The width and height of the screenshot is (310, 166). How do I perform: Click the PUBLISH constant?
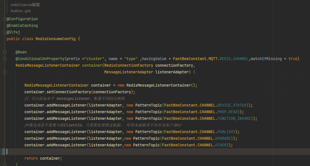[x=225, y=132]
